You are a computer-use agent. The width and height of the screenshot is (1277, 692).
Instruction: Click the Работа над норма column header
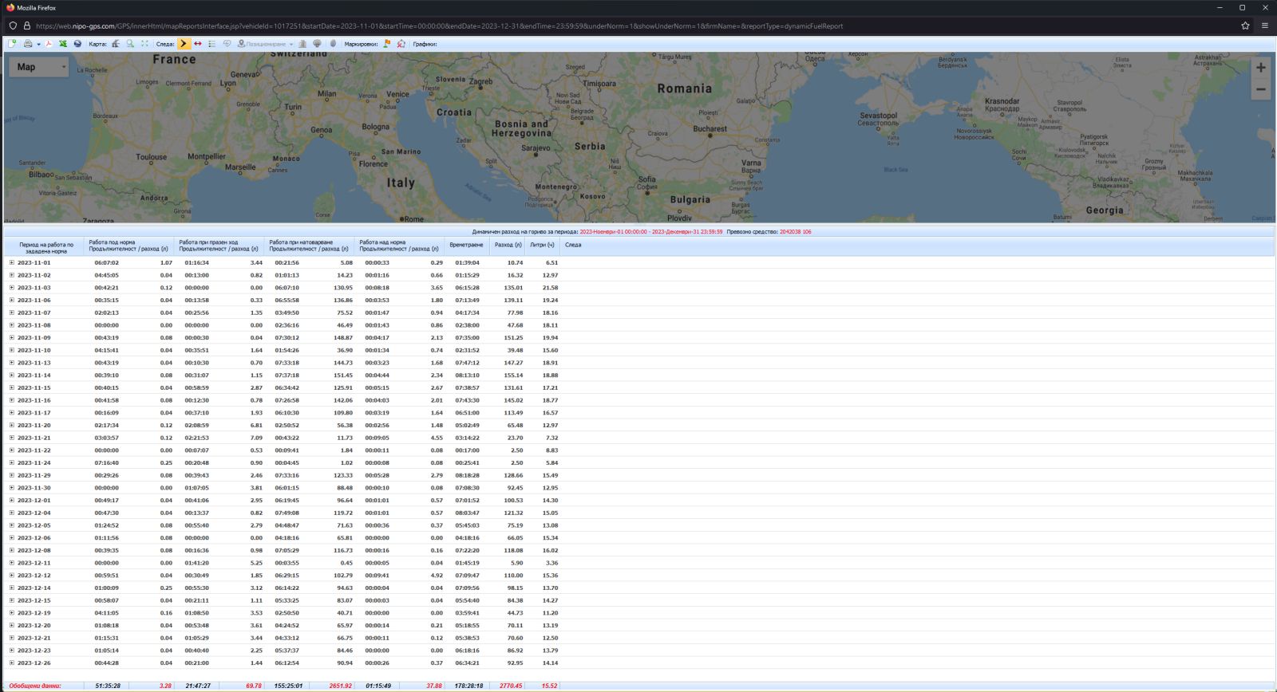[x=399, y=246]
